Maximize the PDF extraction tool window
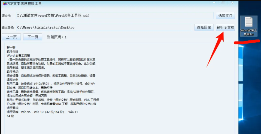The image size is (261, 134). point(223,3)
